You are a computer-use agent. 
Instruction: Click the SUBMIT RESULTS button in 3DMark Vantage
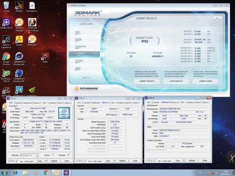[147, 81]
